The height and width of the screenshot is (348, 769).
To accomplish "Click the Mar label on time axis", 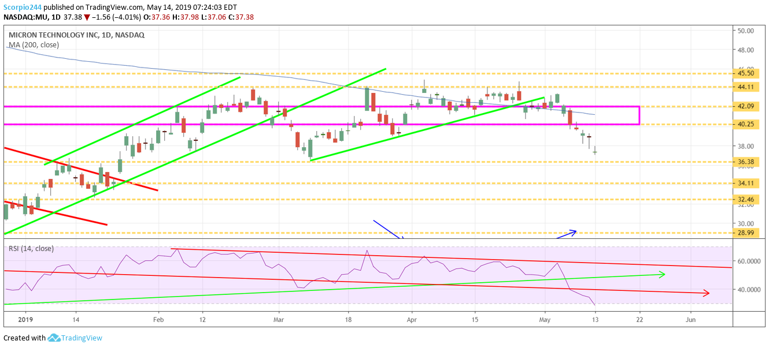I will (279, 319).
